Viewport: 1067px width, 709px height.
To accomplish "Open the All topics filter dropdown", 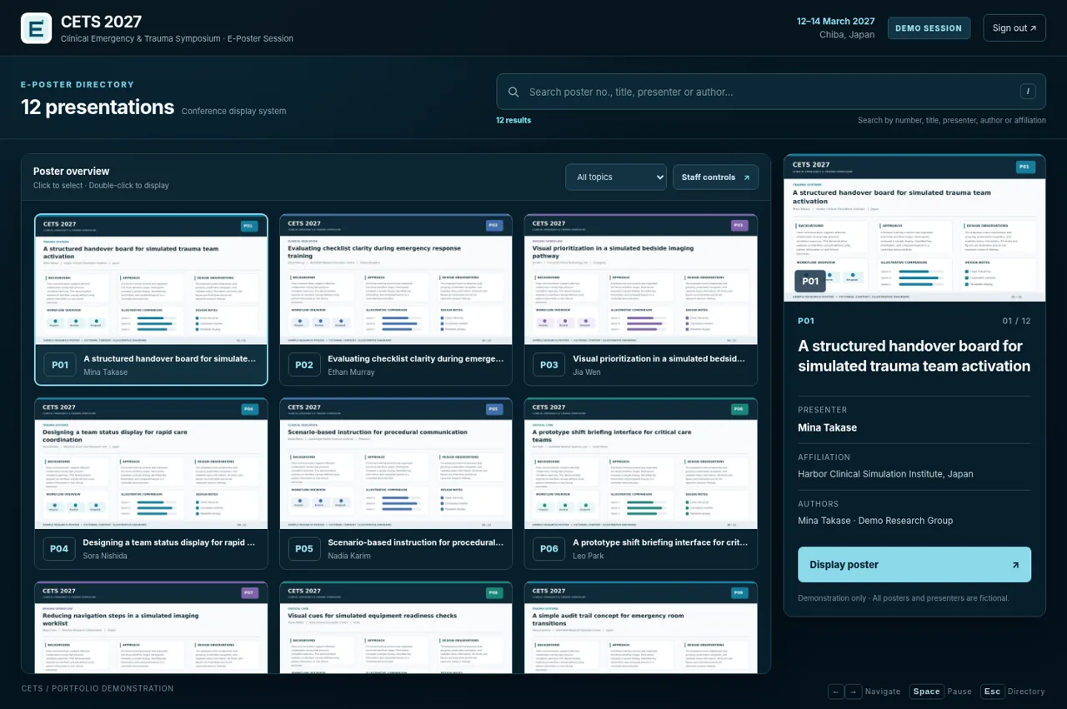I will (x=616, y=177).
